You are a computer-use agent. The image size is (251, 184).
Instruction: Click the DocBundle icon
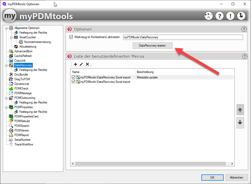click(x=11, y=75)
